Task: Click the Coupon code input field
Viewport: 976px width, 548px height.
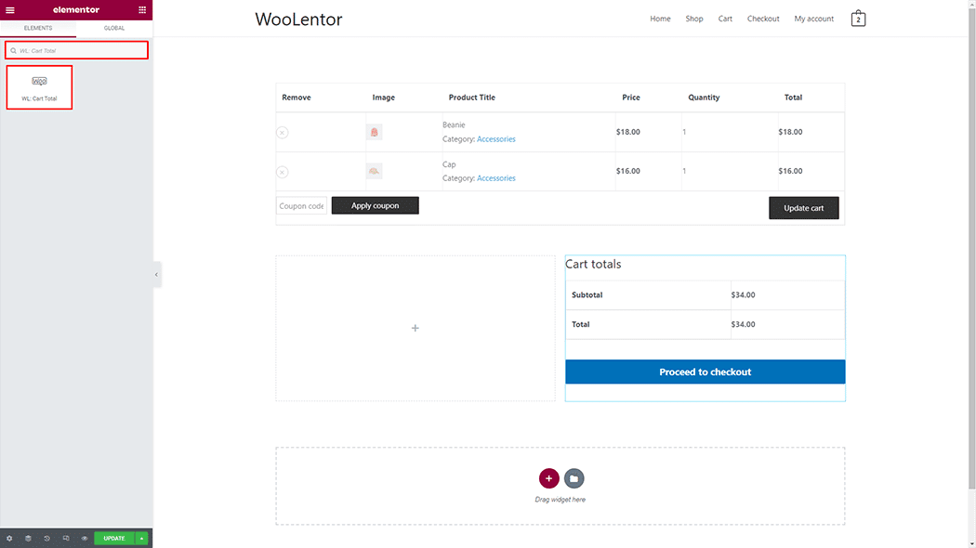Action: point(300,205)
